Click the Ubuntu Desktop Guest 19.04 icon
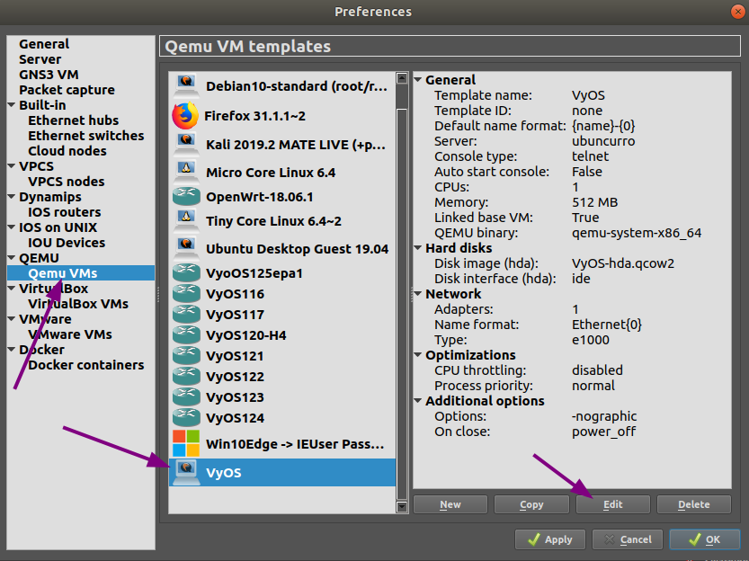Image resolution: width=749 pixels, height=561 pixels. (186, 247)
